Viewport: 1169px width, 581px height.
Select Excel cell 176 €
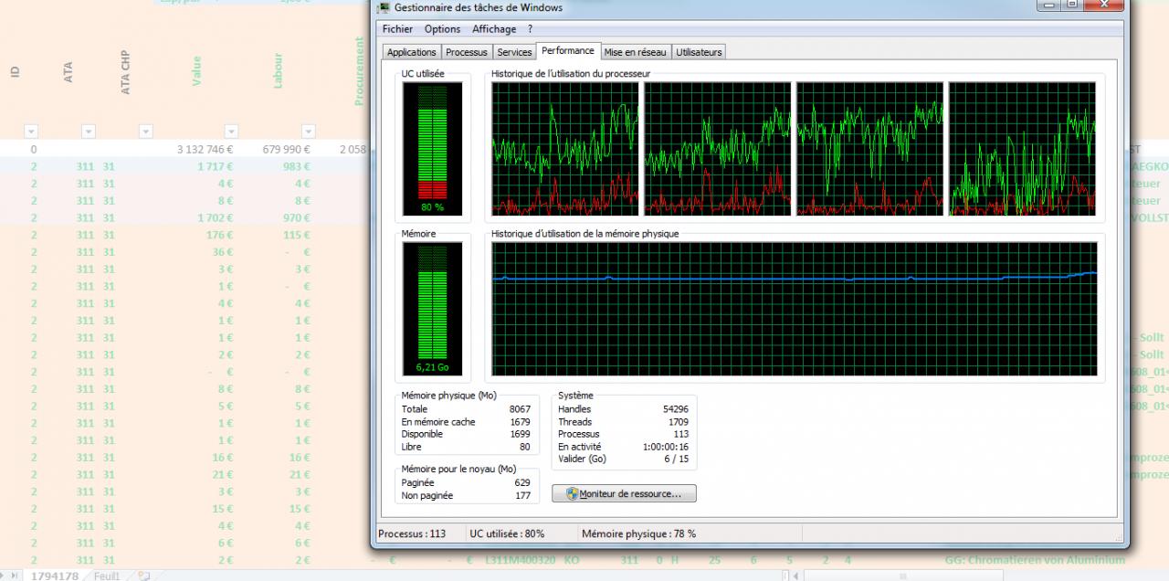[x=220, y=235]
